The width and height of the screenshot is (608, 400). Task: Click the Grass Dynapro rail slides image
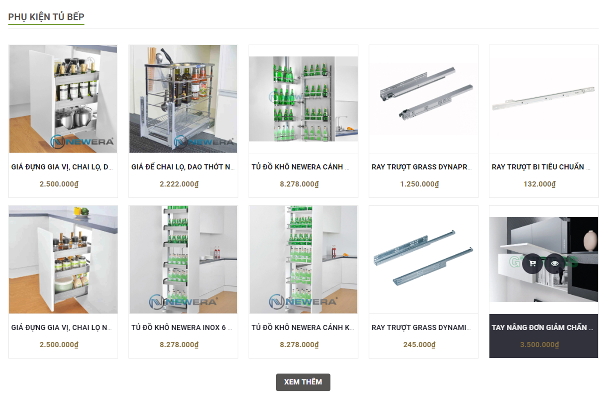[x=423, y=99]
